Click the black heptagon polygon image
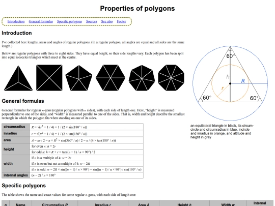Image resolution: width=275 pixels, height=206 pixels. pyautogui.click(x=142, y=78)
